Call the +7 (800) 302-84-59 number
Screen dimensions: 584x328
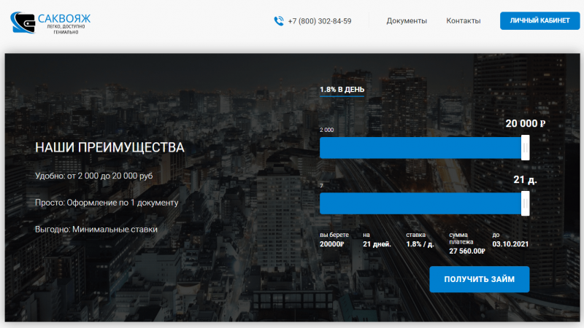319,21
